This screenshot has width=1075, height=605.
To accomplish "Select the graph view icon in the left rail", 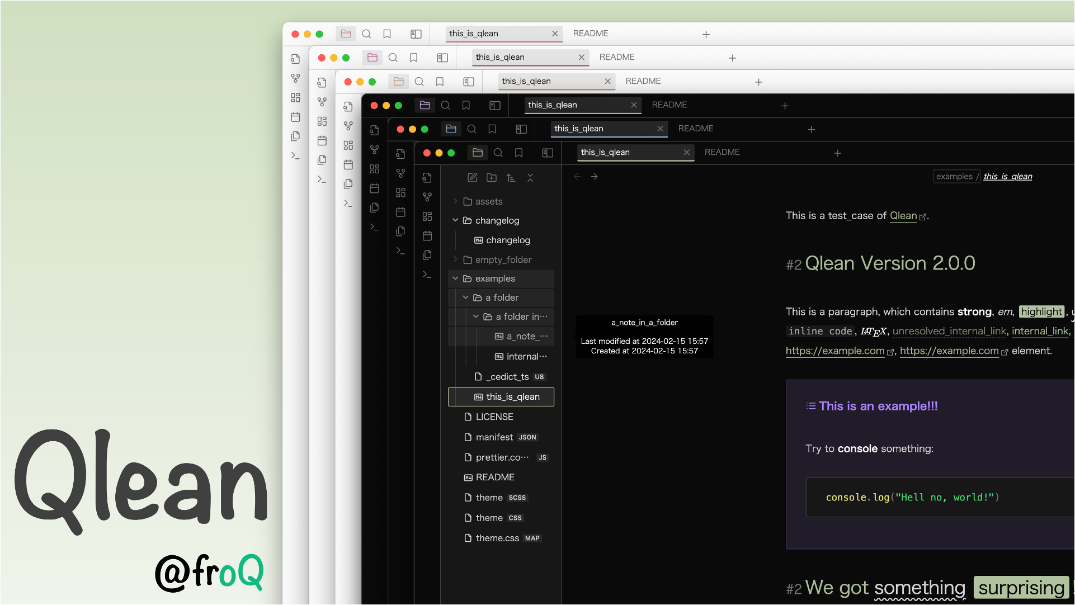I will pos(427,196).
